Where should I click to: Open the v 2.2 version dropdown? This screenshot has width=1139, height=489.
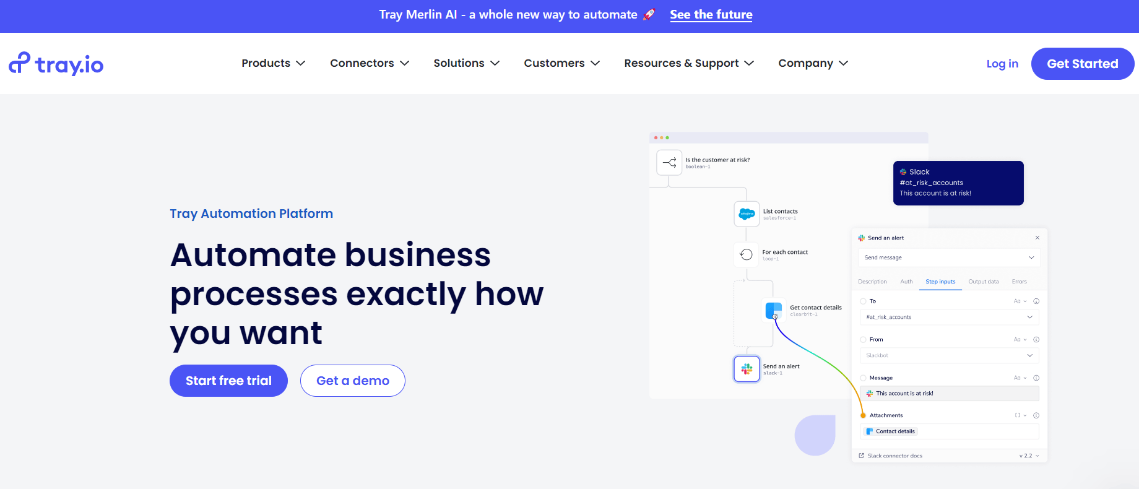click(x=1029, y=456)
